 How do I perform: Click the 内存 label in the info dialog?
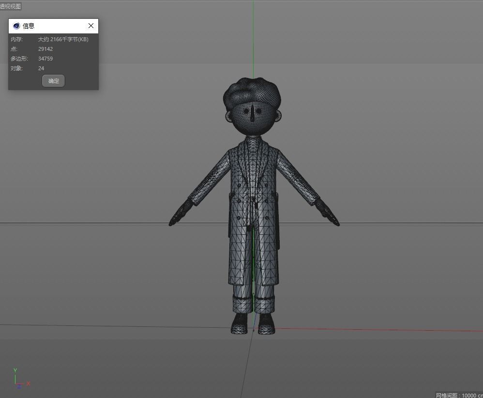(x=16, y=39)
